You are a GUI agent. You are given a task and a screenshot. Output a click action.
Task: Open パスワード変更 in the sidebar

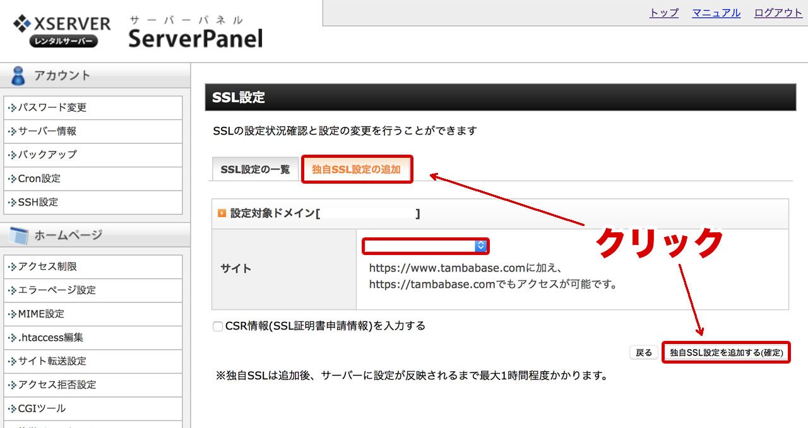93,108
